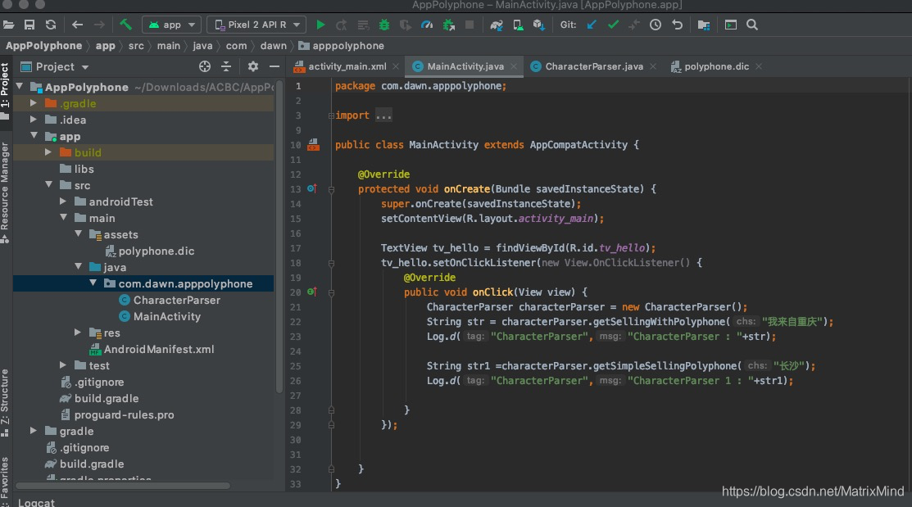Click the src breadcrumb in navigation bar
Viewport: 912px width, 507px height.
136,46
